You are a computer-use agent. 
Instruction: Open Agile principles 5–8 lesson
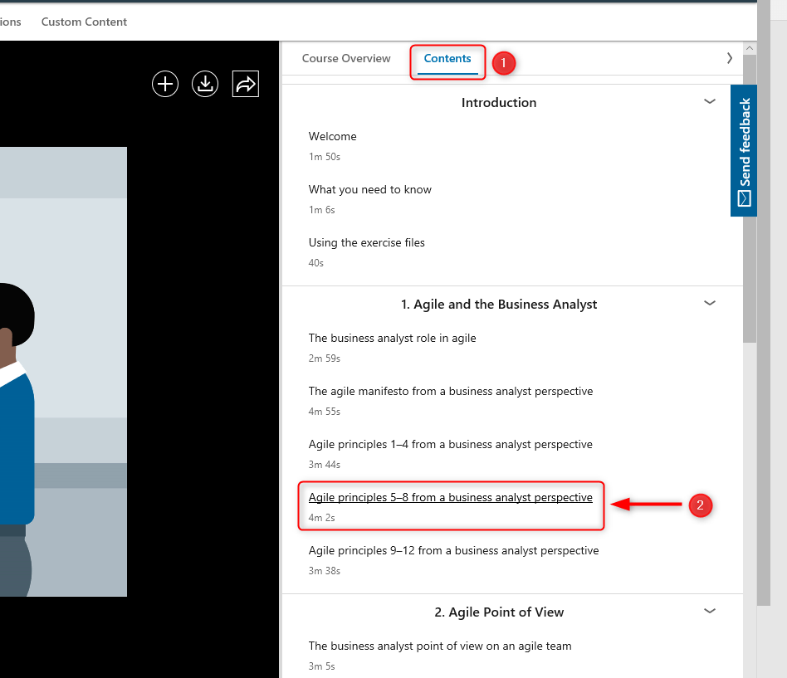[x=450, y=498]
